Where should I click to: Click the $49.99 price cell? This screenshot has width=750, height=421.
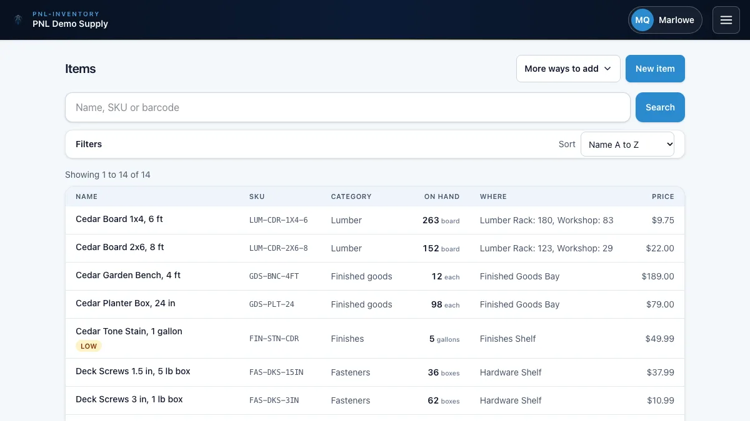pyautogui.click(x=660, y=339)
